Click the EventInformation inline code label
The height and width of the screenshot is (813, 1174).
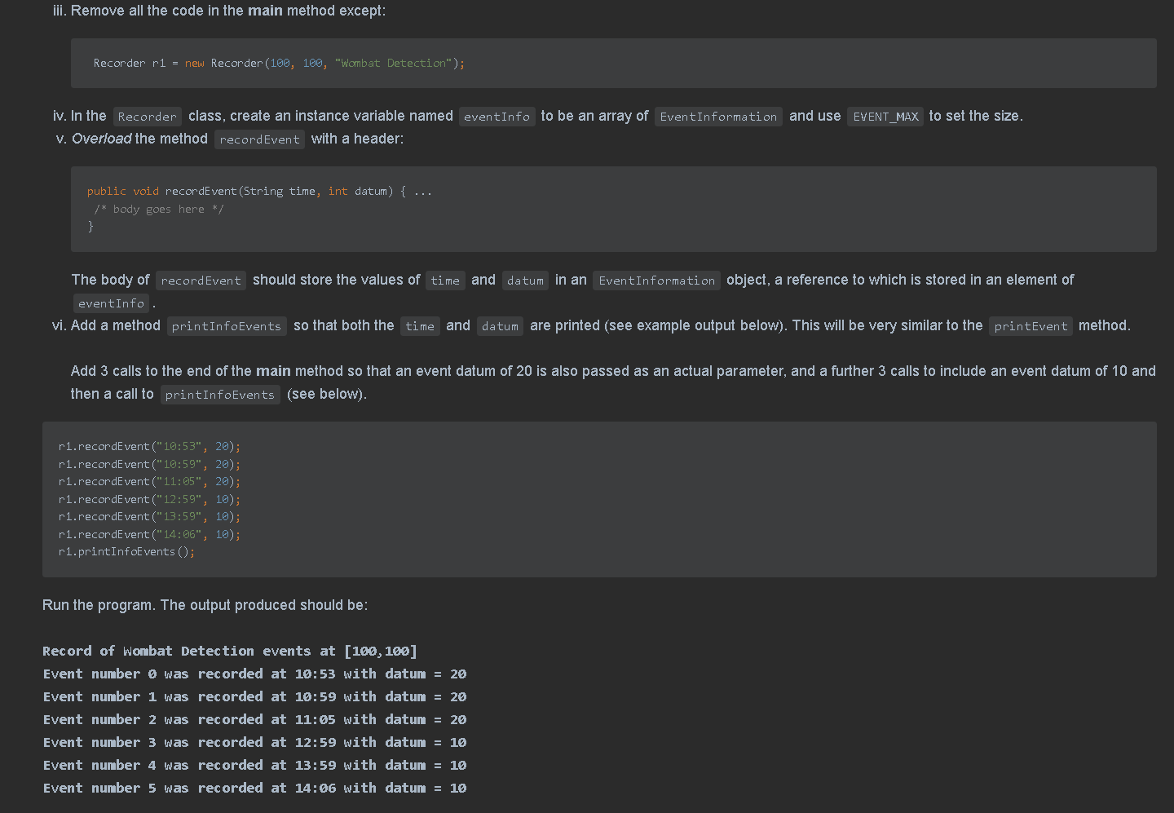click(x=717, y=117)
